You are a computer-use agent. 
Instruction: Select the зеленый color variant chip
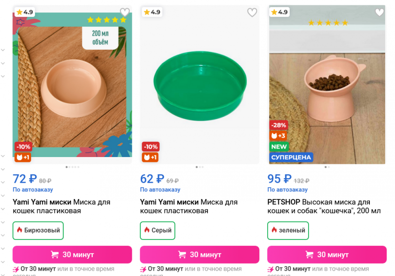(x=288, y=230)
